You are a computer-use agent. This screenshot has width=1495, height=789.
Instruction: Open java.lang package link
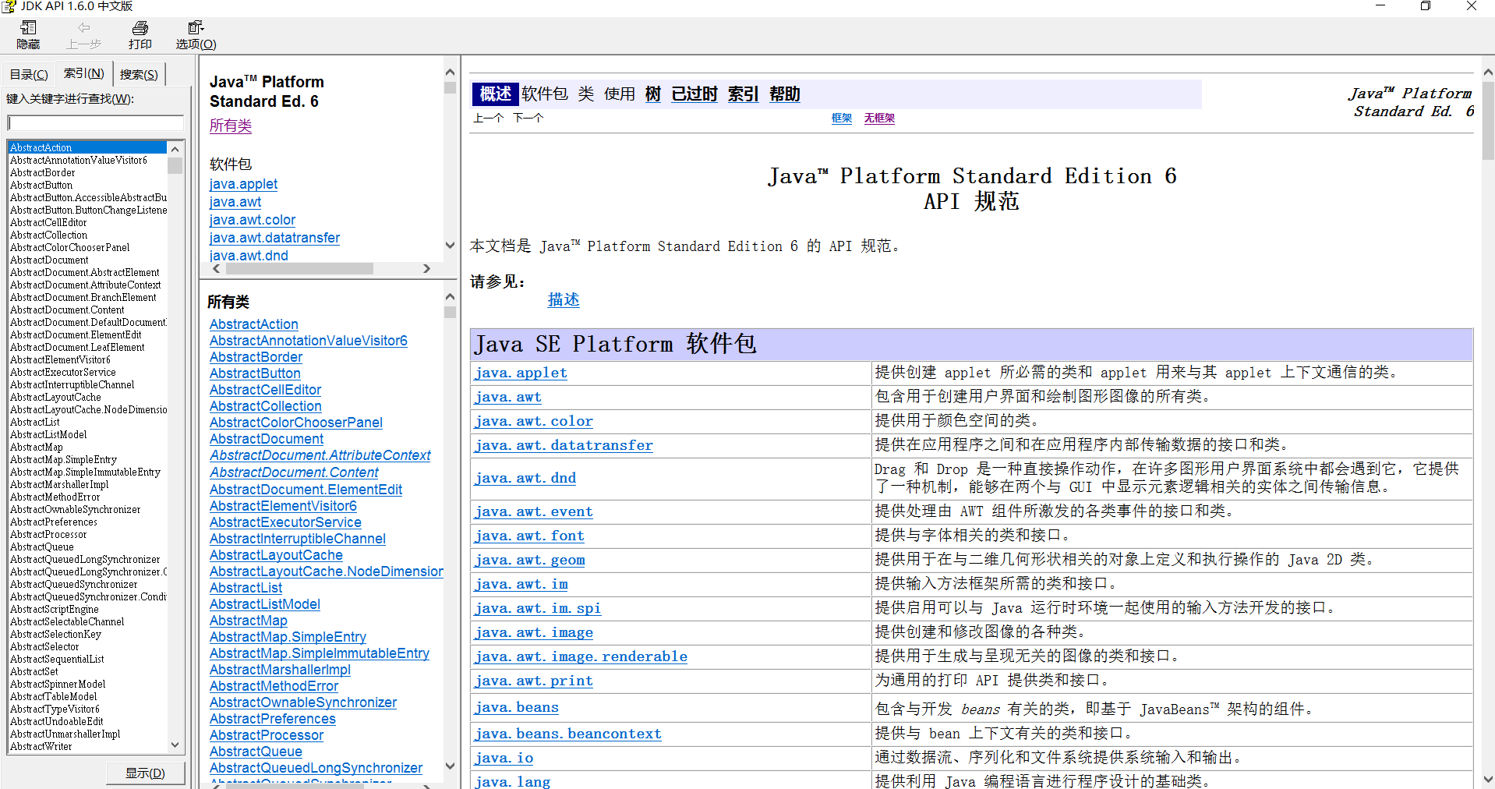coord(513,781)
